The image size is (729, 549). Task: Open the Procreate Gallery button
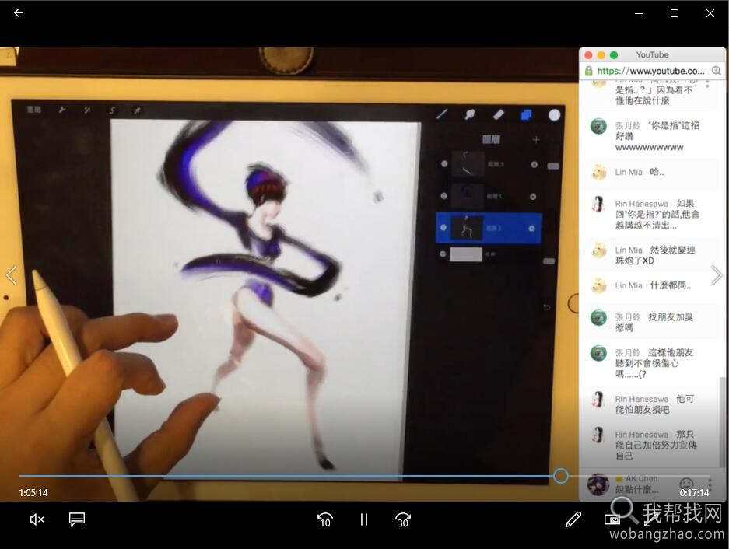click(34, 109)
